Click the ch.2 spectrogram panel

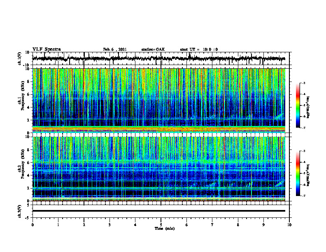coord(159,169)
